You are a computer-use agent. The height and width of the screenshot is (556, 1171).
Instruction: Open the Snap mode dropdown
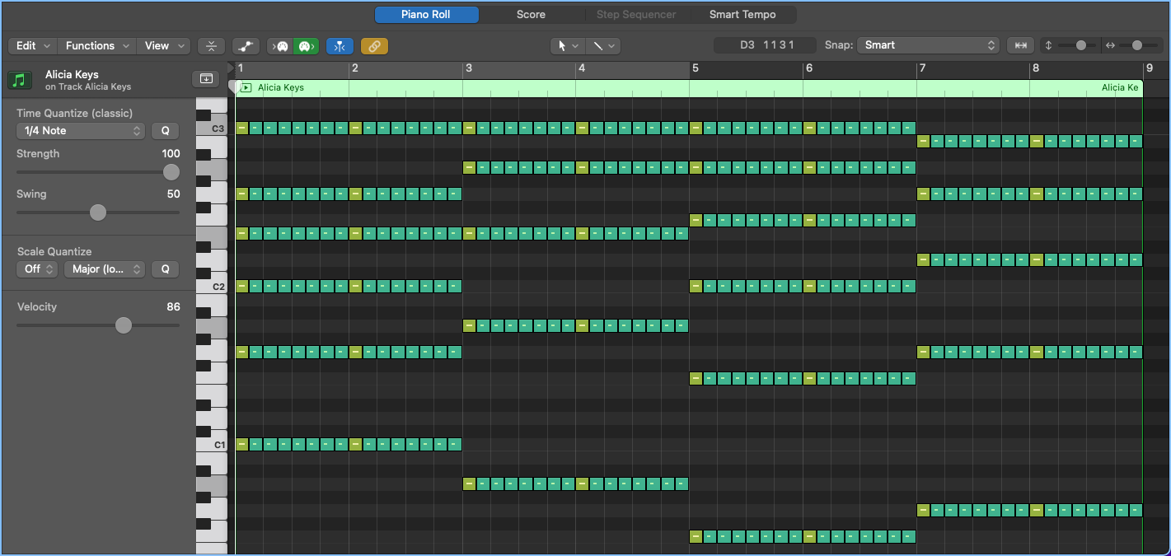pos(928,45)
